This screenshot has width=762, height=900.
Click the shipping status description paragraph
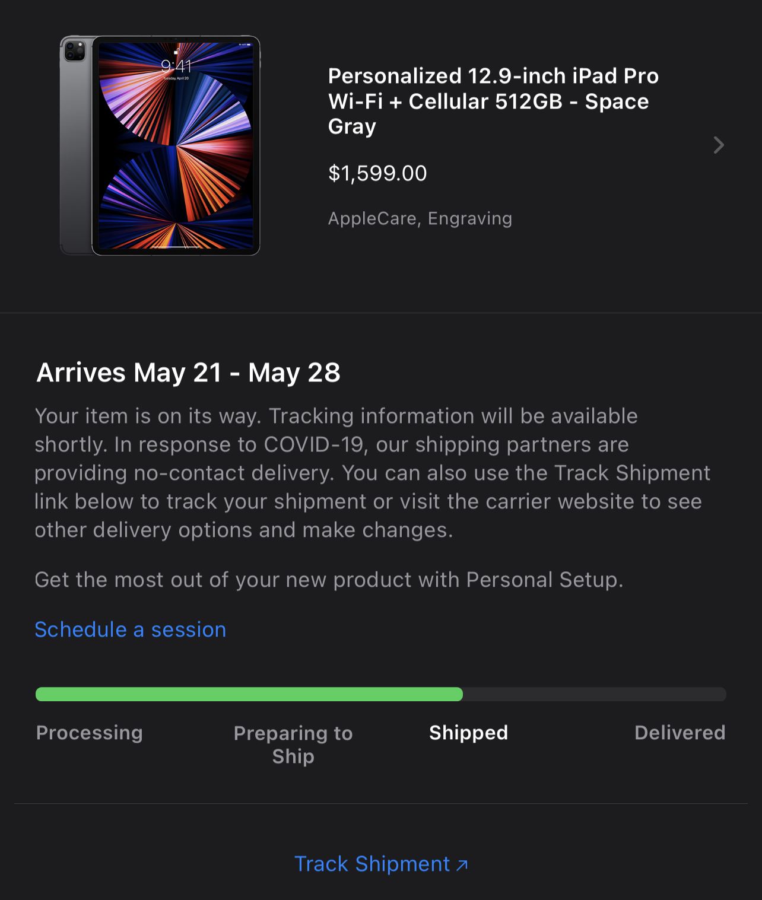tap(372, 473)
